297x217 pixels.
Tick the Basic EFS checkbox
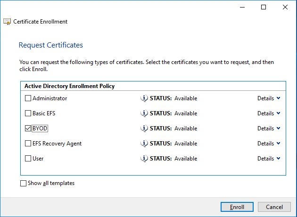tap(28, 113)
